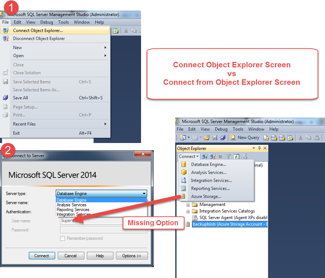Click the Cancel button in Connect dialog
325x278 pixels.
(x=71, y=255)
